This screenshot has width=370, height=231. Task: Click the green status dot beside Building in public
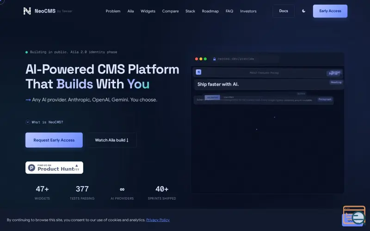click(27, 52)
